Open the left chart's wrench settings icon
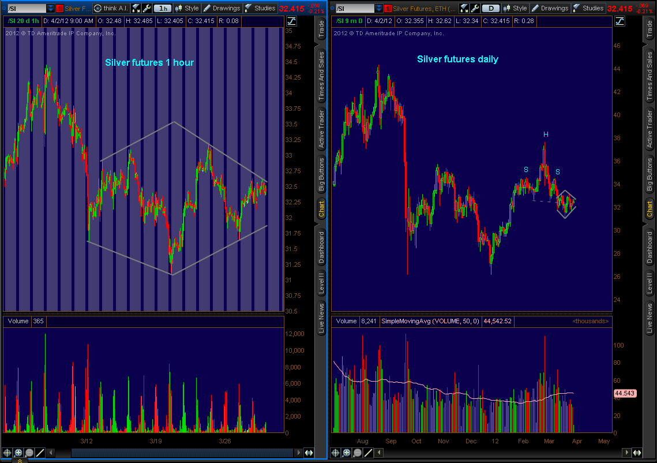The image size is (657, 463). [147, 8]
